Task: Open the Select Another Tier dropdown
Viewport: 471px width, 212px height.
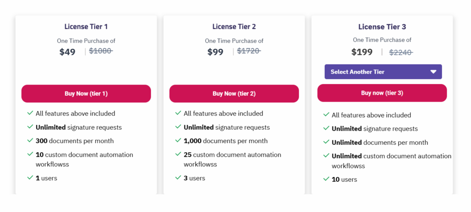Action: (x=383, y=72)
